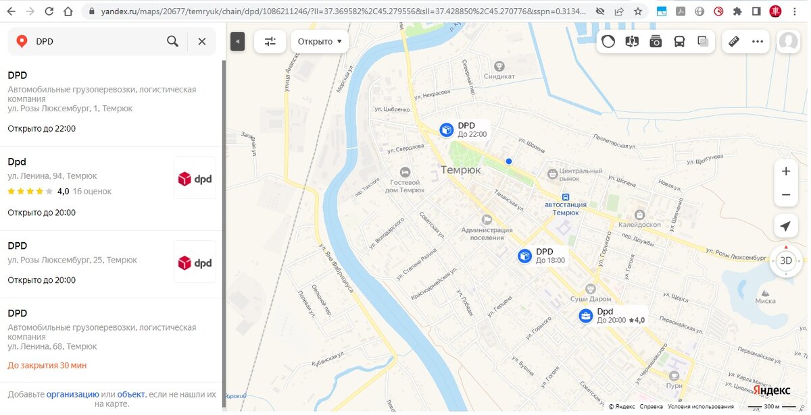811x415 pixels.
Task: Click the site lock icon
Action: (x=91, y=11)
